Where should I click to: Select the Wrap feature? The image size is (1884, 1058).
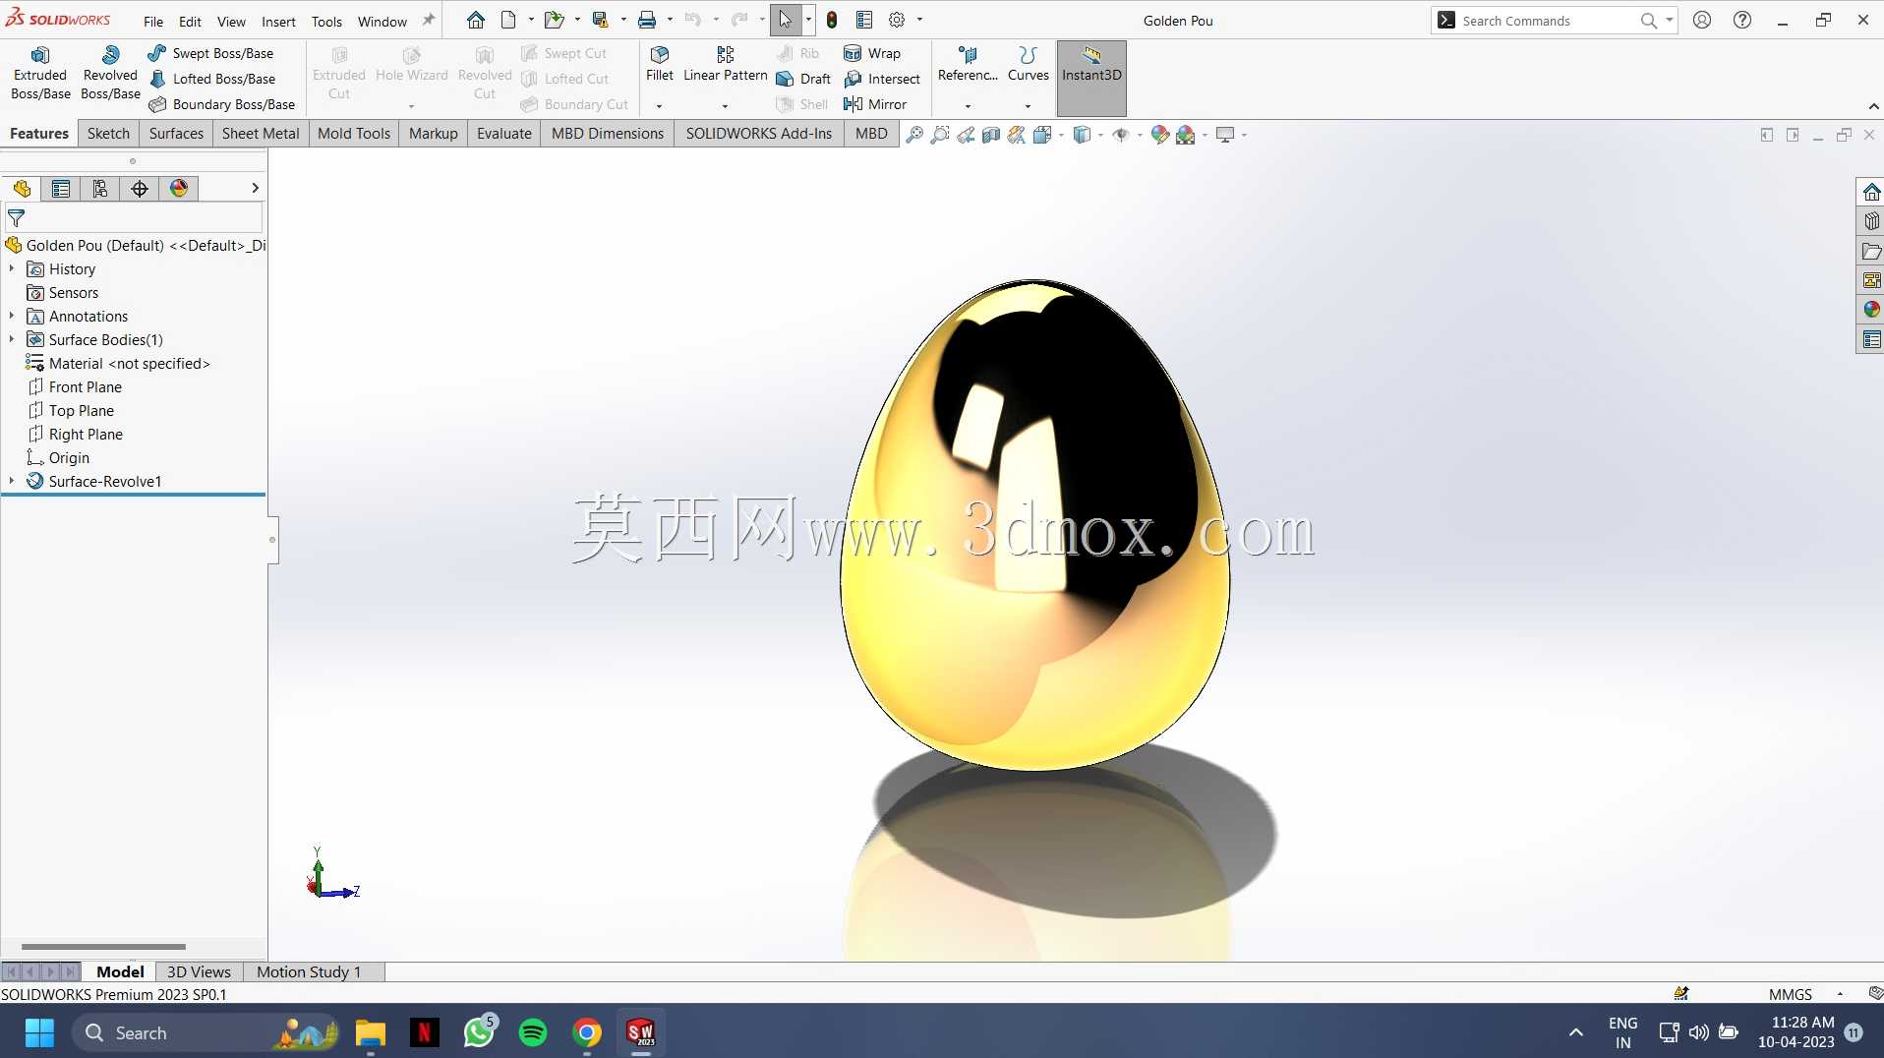tap(872, 53)
